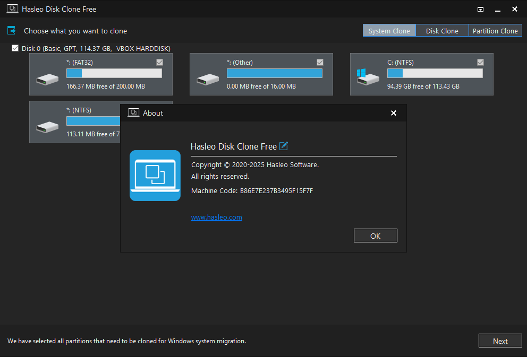Click the clone arrow icon beside Choose what you want
Screen dimensions: 527x357
12,31
